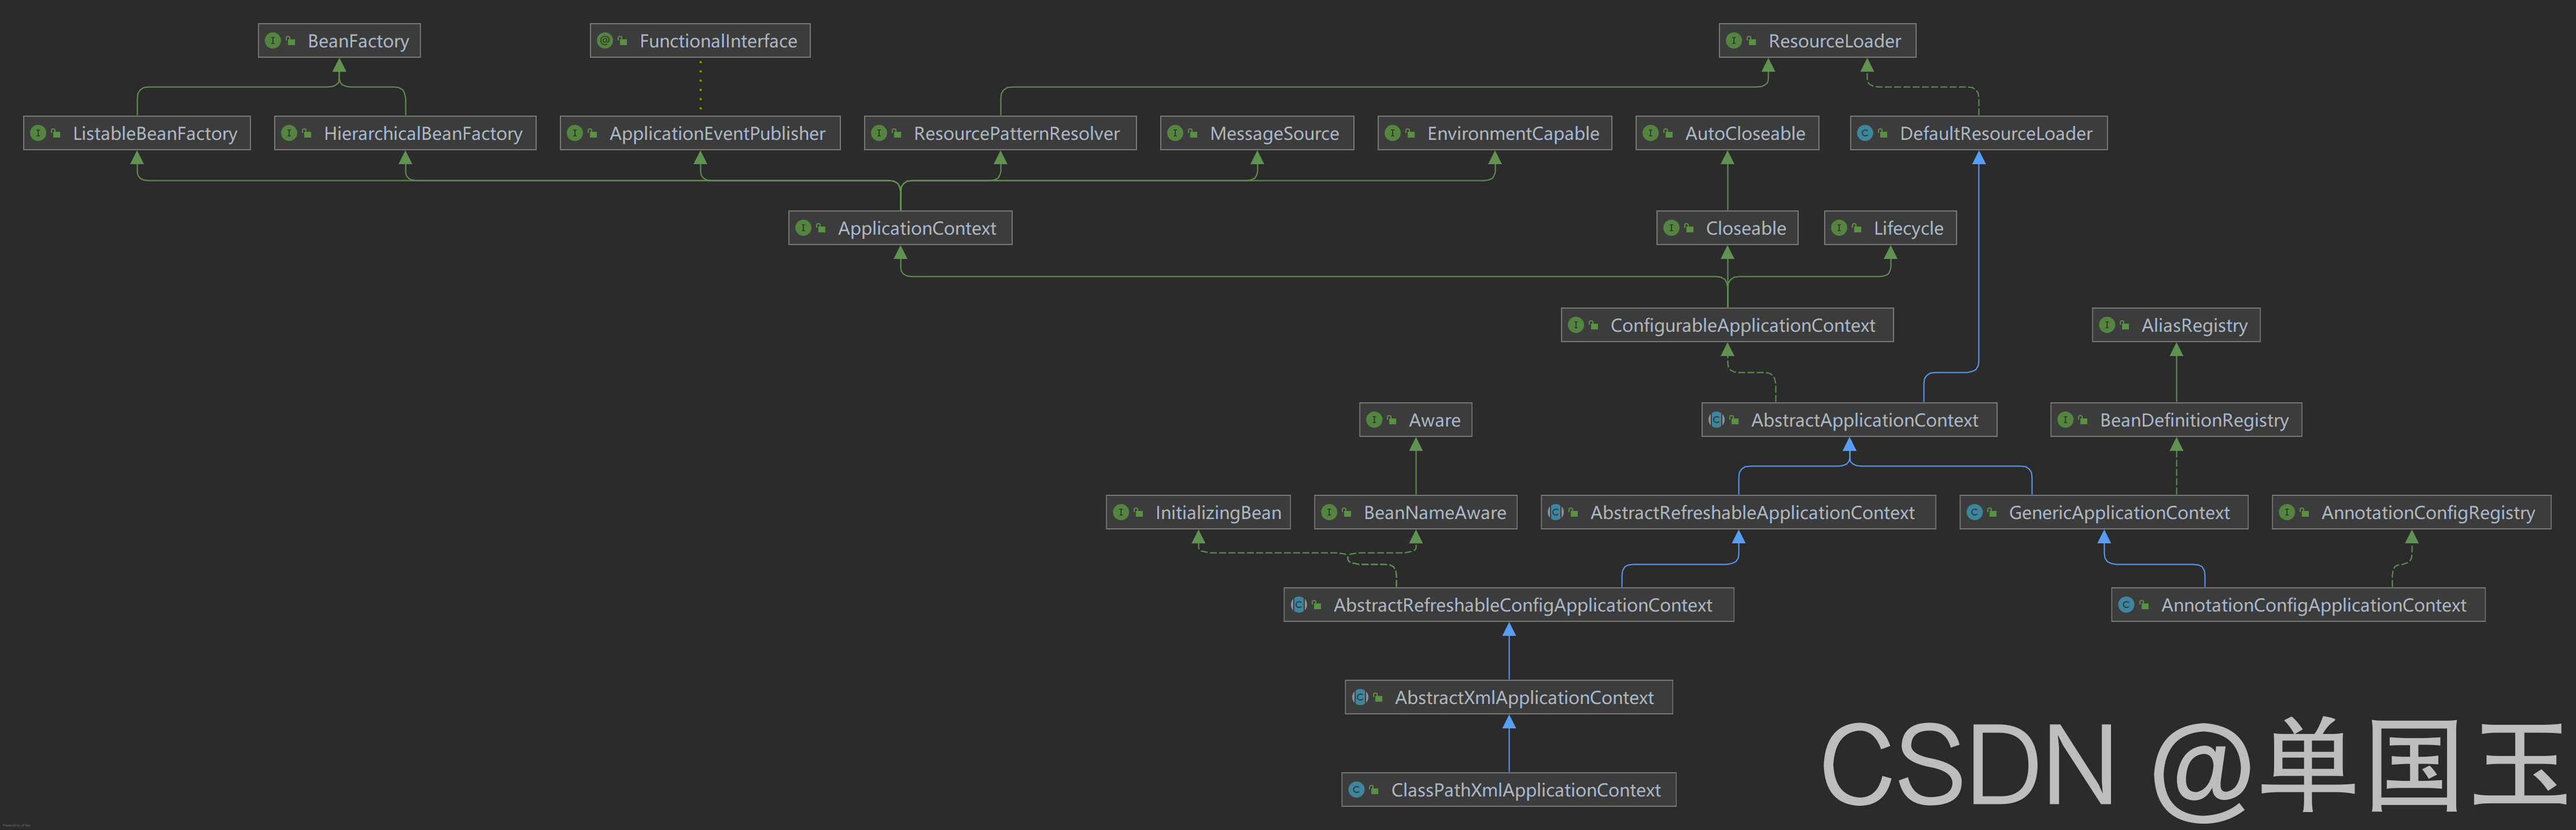This screenshot has height=830, width=2576.
Task: Select the AbstractXmlApplicationContext label
Action: (x=1524, y=698)
